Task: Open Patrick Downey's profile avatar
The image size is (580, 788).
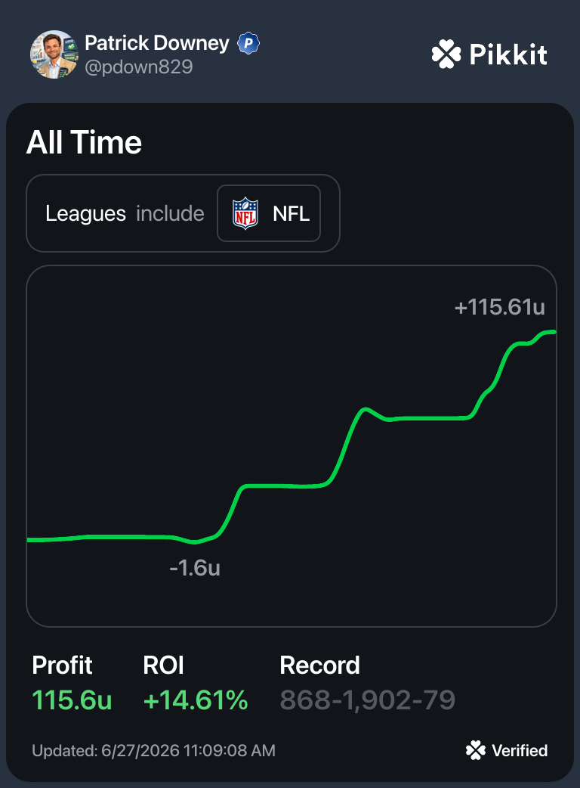Action: tap(54, 54)
